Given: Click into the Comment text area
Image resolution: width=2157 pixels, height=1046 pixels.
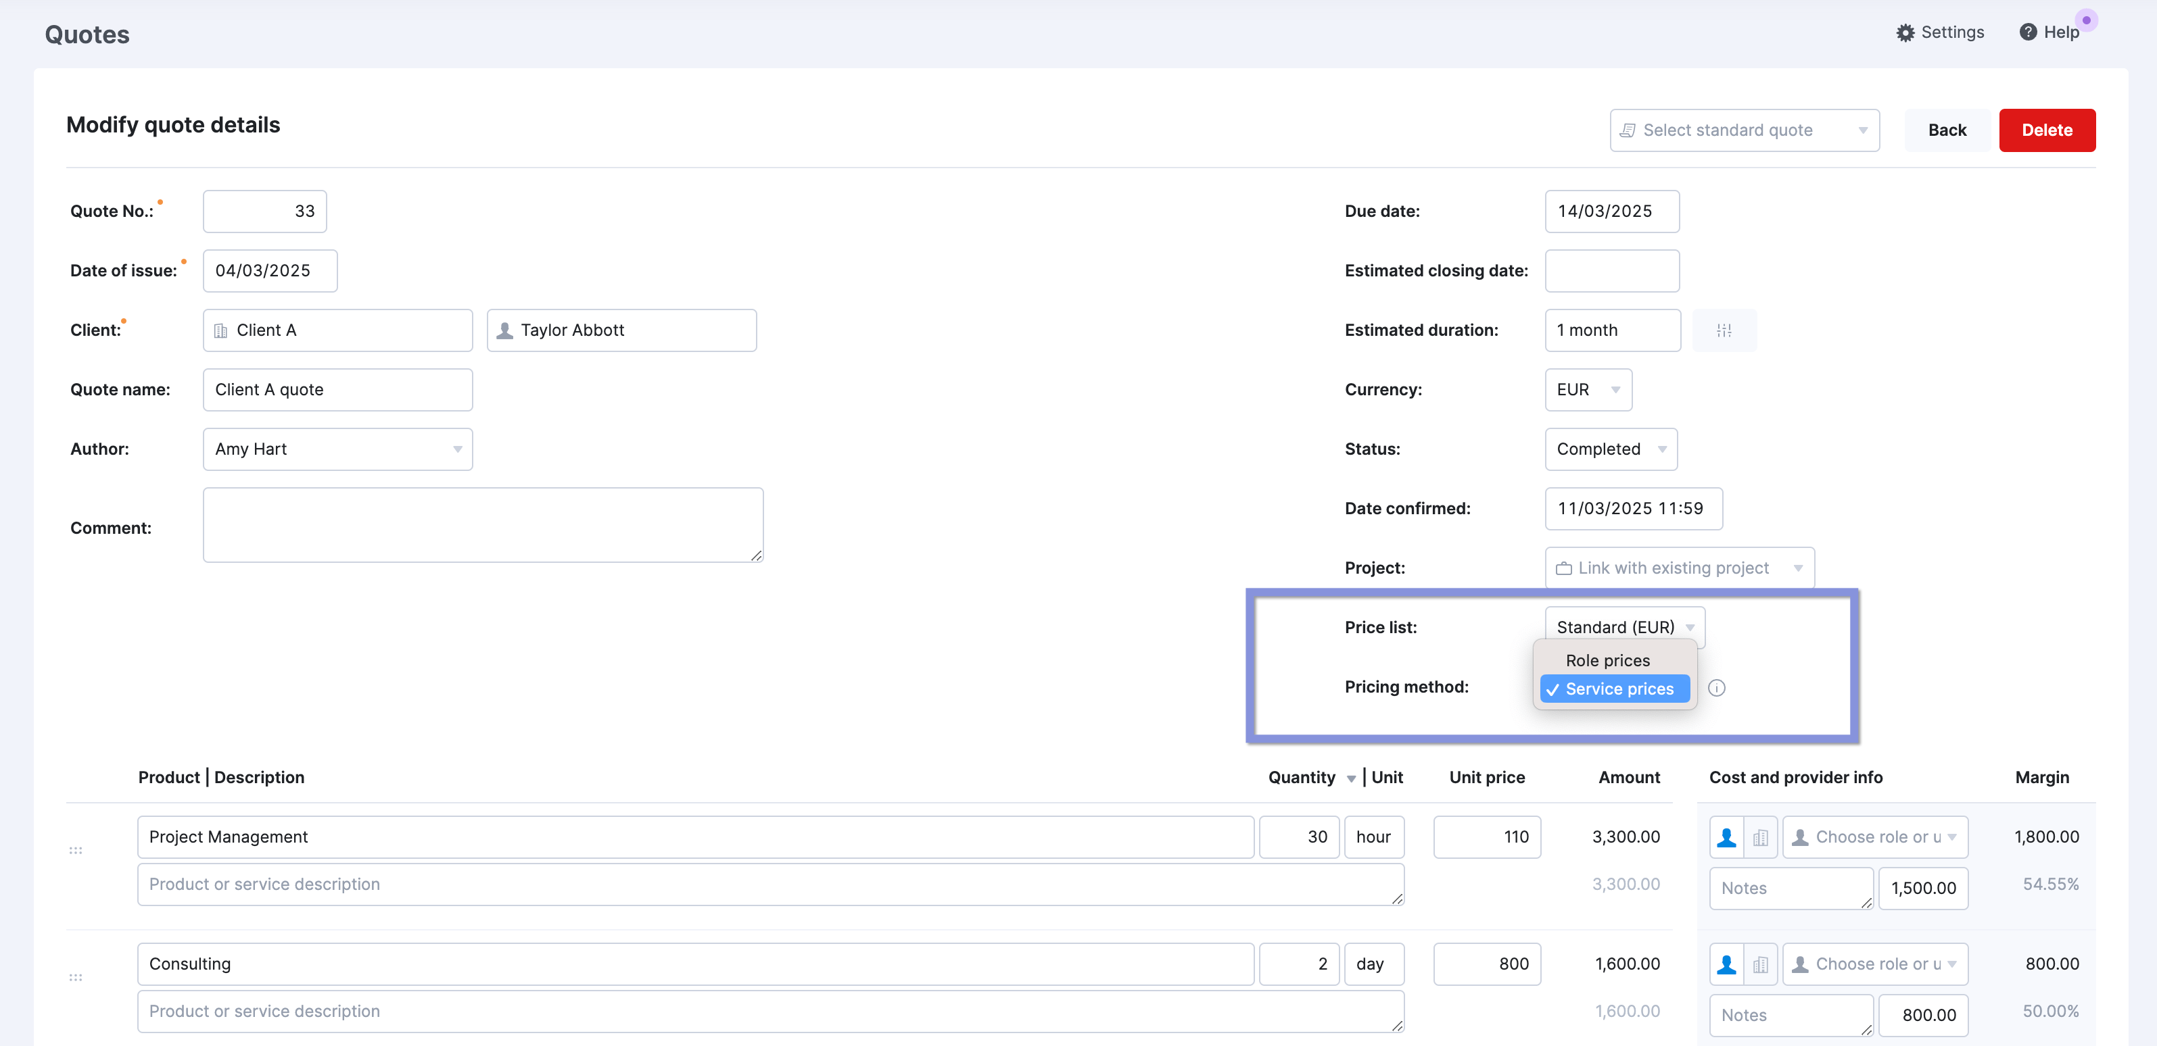Looking at the screenshot, I should pyautogui.click(x=482, y=524).
